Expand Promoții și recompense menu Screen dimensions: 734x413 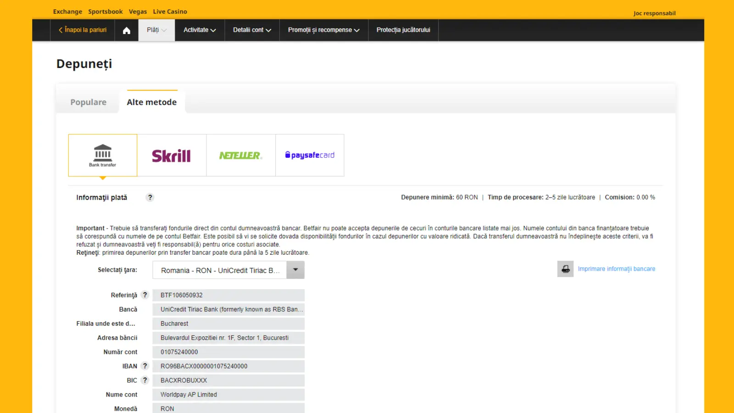pos(323,30)
